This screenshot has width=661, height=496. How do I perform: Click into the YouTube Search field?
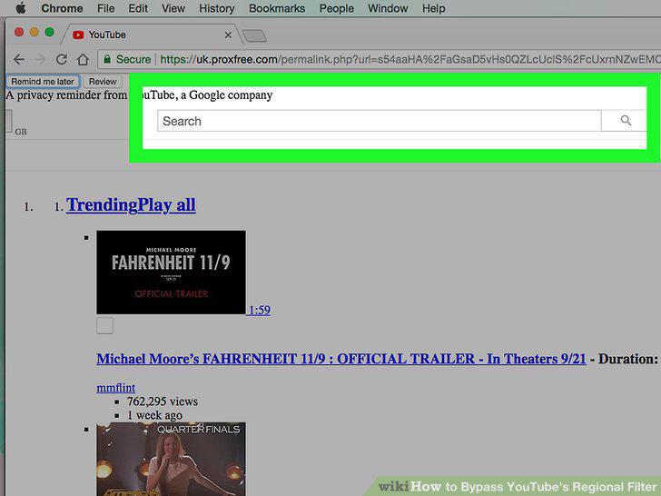click(379, 121)
